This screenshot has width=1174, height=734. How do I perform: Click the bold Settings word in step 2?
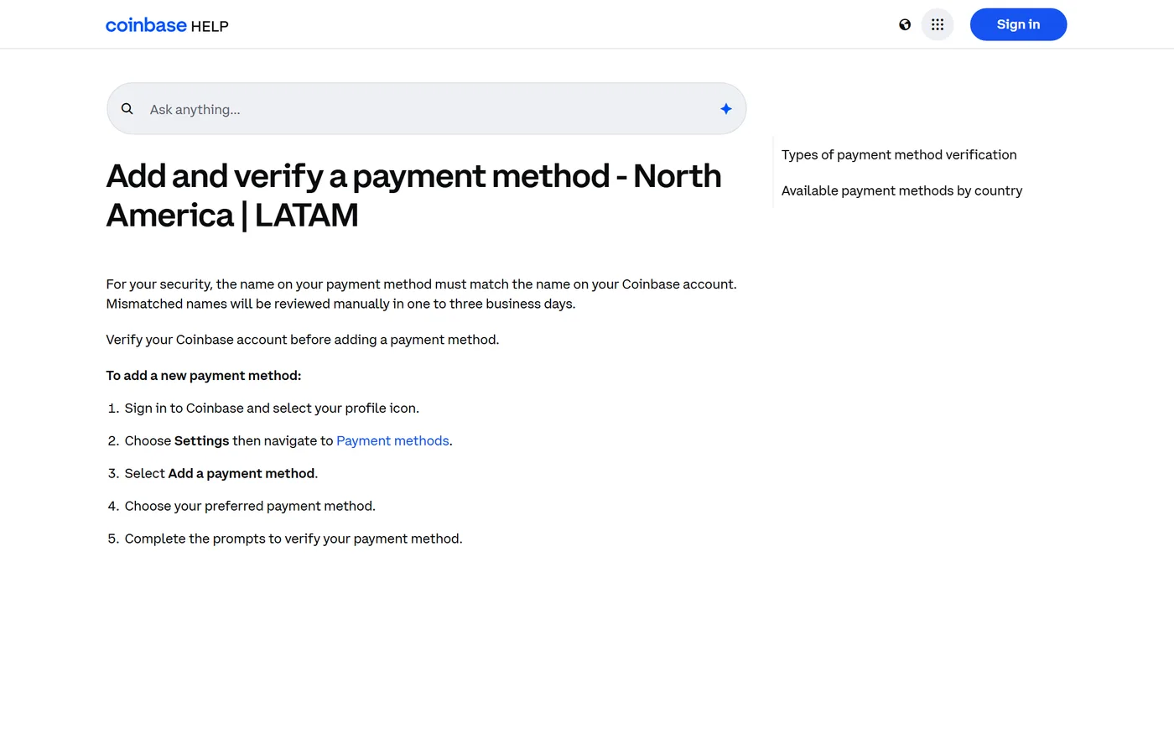(201, 441)
